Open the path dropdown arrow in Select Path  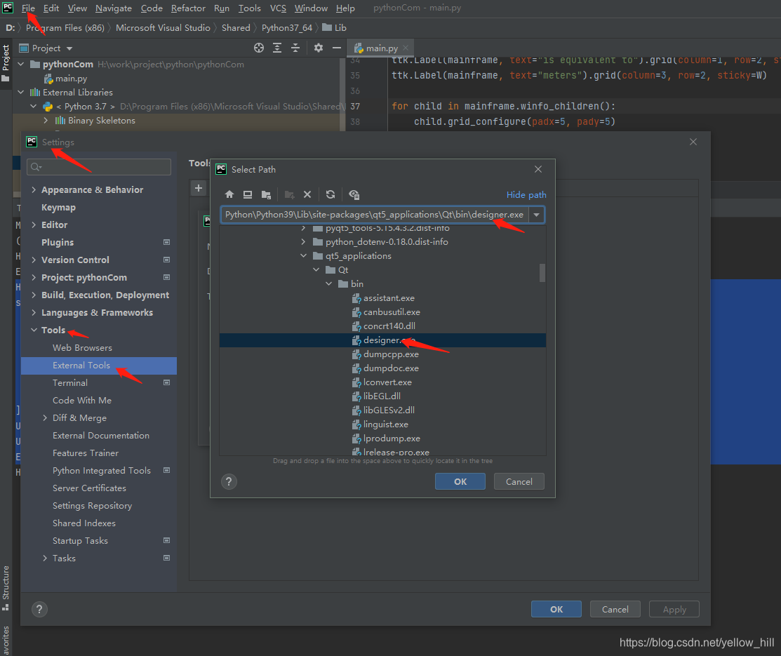tap(537, 215)
